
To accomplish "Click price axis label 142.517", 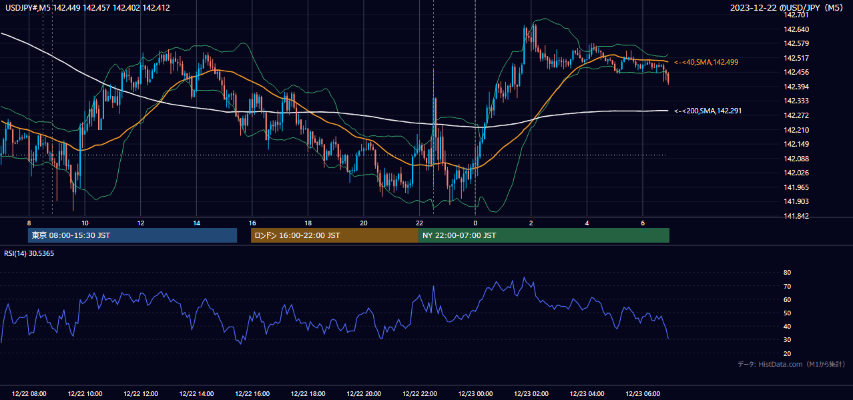I will coord(796,58).
